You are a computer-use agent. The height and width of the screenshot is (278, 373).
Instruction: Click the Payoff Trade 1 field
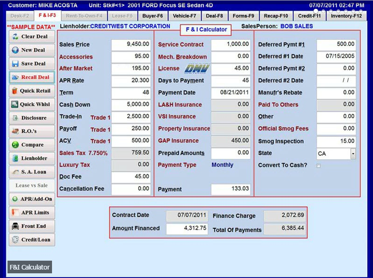pyautogui.click(x=131, y=129)
